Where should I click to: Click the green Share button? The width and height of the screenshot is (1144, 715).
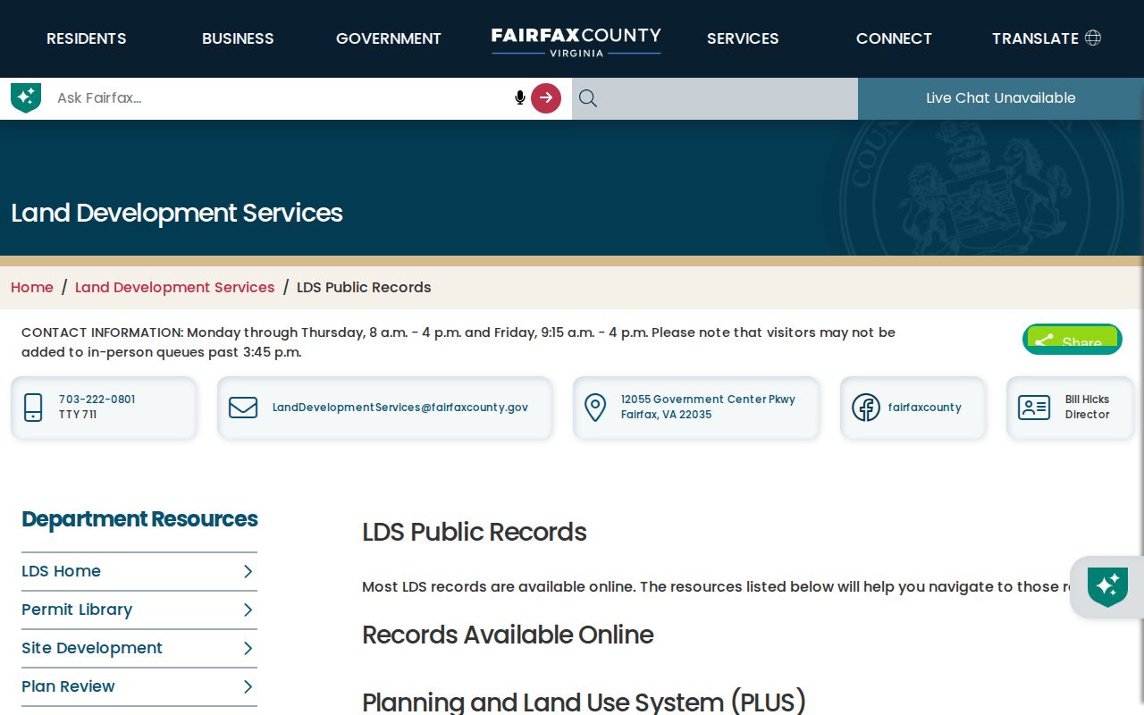1072,340
